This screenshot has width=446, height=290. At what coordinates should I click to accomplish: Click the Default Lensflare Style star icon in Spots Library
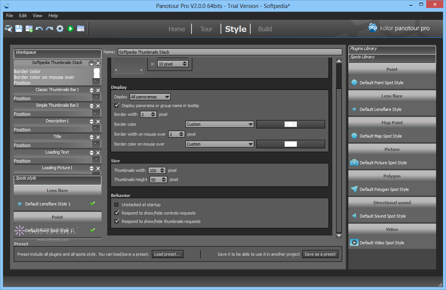tap(354, 109)
